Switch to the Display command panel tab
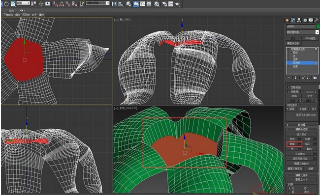 [x=311, y=20]
